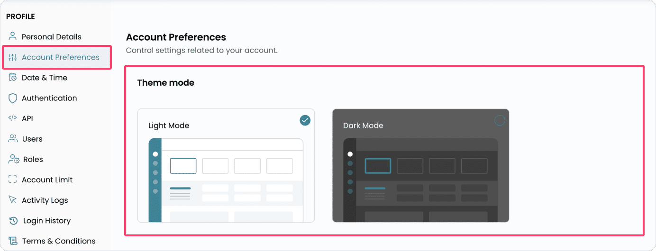Click the Date & Time calendar icon
Viewport: 656px width, 251px height.
coord(13,78)
